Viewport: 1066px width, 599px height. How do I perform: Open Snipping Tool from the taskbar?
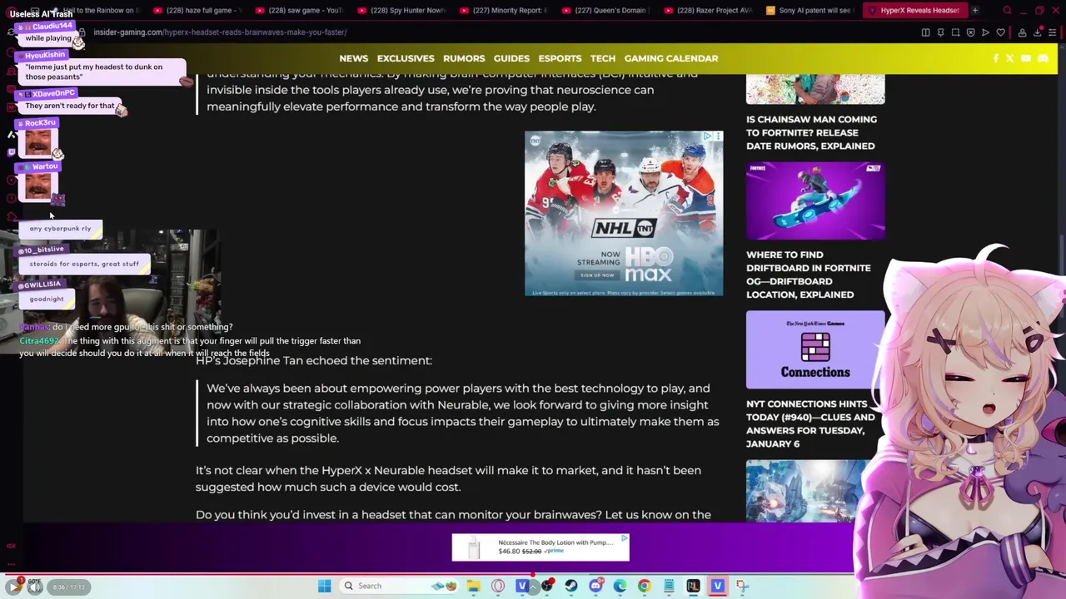point(742,586)
